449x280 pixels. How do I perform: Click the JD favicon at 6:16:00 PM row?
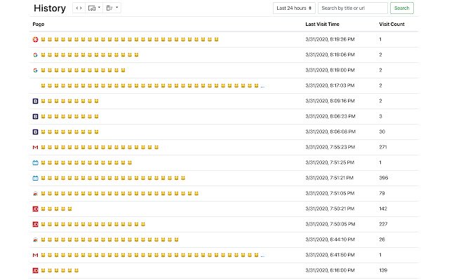point(35,271)
